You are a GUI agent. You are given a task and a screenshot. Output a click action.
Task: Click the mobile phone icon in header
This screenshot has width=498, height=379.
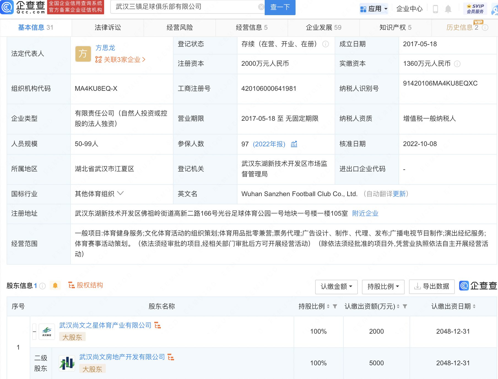435,9
